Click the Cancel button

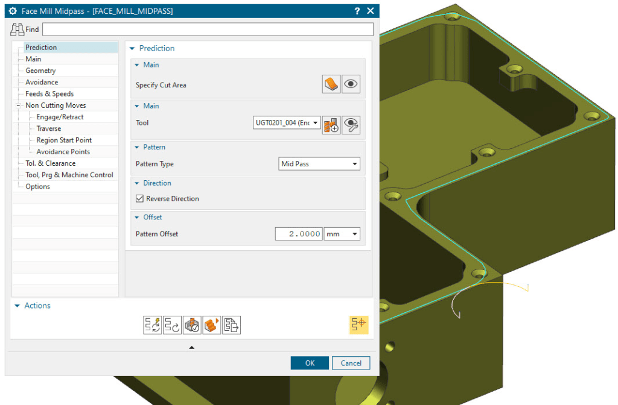(351, 363)
